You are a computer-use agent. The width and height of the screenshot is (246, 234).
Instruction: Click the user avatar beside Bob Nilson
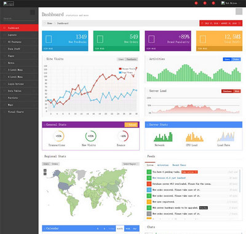(x=223, y=3)
